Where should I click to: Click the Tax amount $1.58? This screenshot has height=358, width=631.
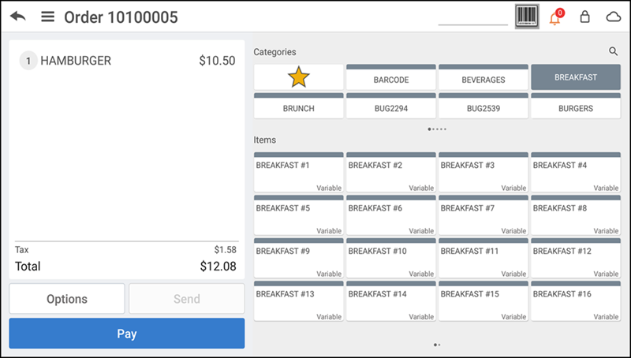coord(225,250)
